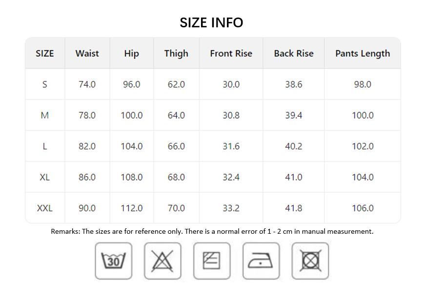Click the dry flat in shade icon
This screenshot has width=425, height=284.
pos(212,261)
